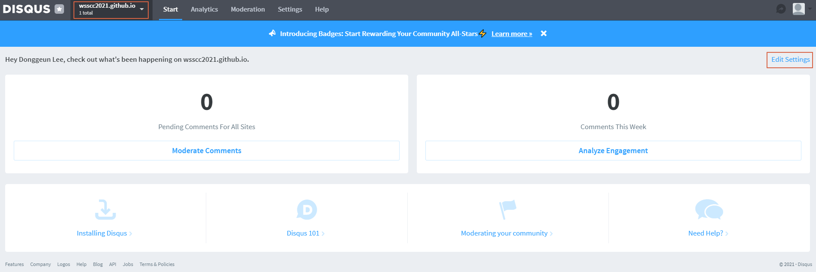Click the Introducing Badges announcement text
The width and height of the screenshot is (816, 272).
point(379,33)
